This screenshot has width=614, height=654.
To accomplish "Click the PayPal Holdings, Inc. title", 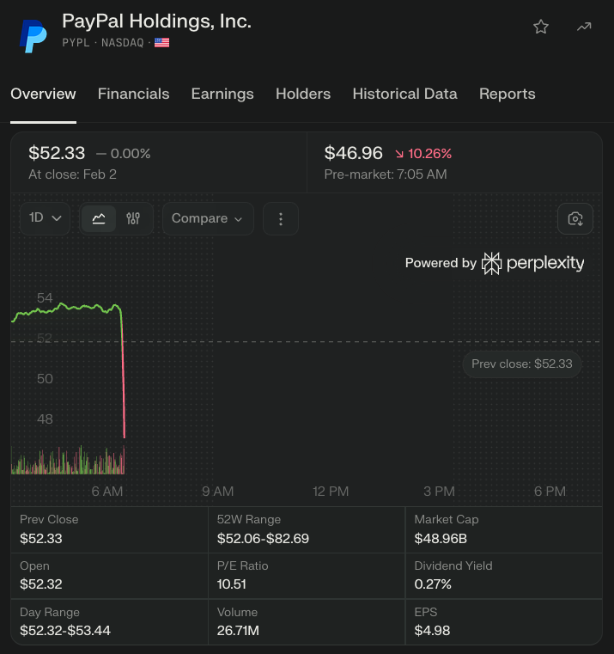I will click(157, 21).
